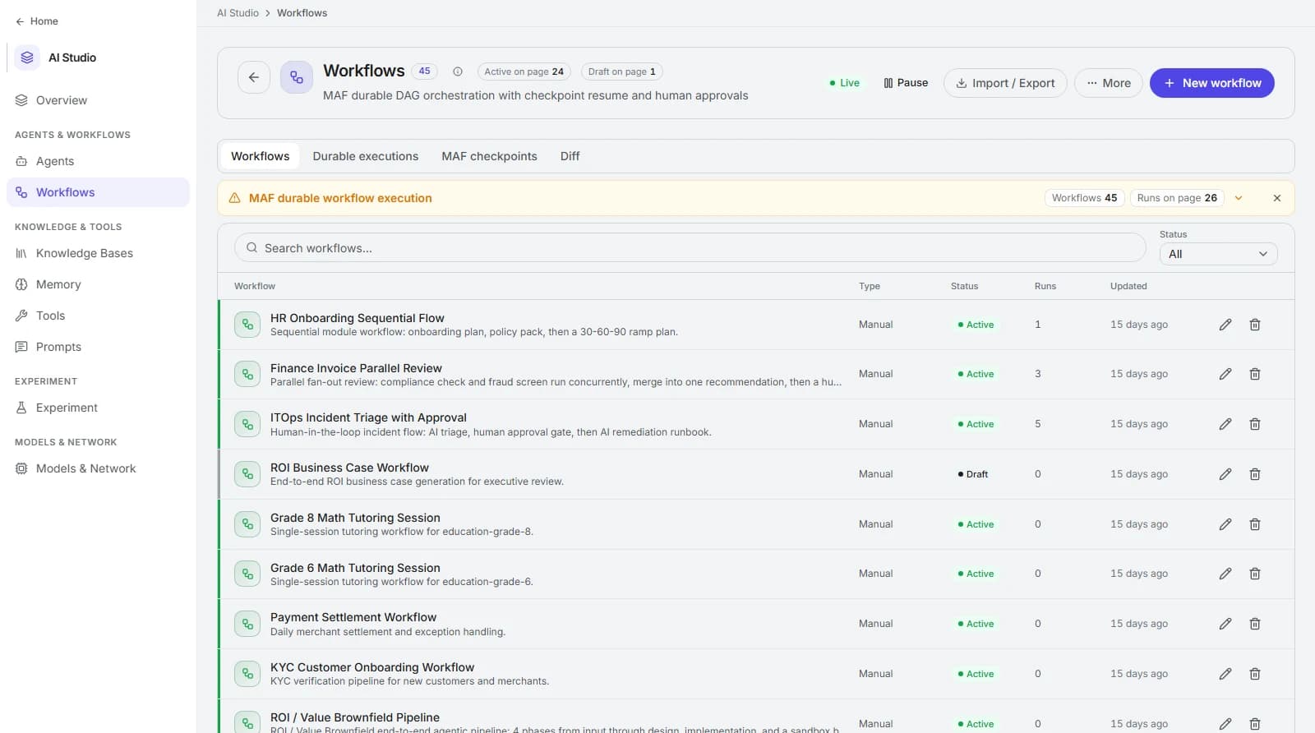
Task: Click the Live status indicator
Action: [x=844, y=83]
